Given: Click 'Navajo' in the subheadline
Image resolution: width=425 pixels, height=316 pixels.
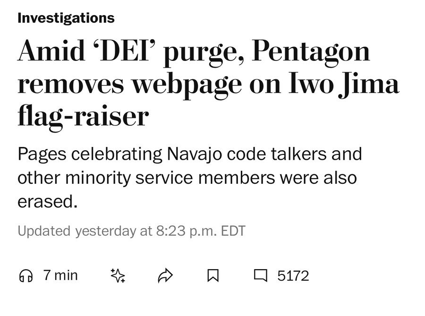Looking at the screenshot, I should point(195,154).
